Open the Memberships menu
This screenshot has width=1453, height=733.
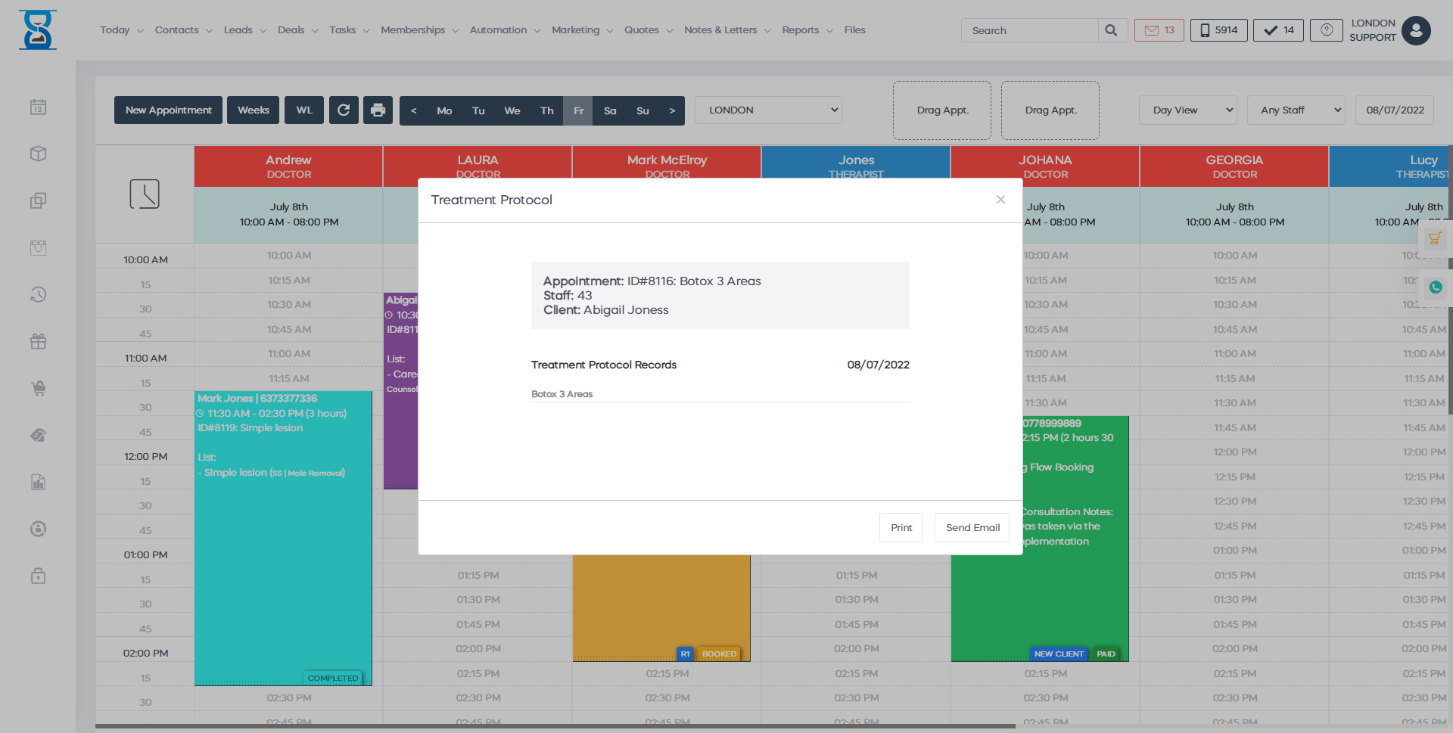(419, 30)
